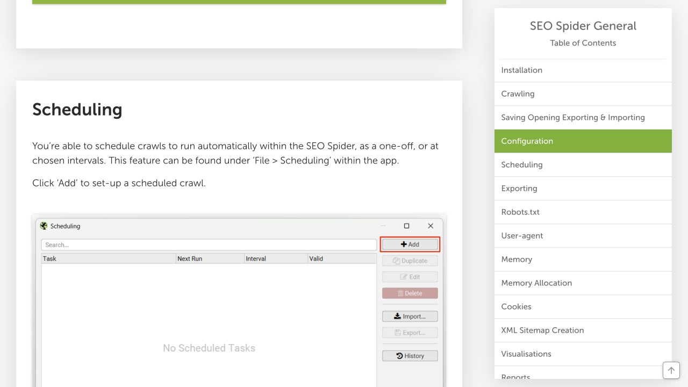The width and height of the screenshot is (688, 387).
Task: Go to the Robots.txt section
Action: pos(583,212)
